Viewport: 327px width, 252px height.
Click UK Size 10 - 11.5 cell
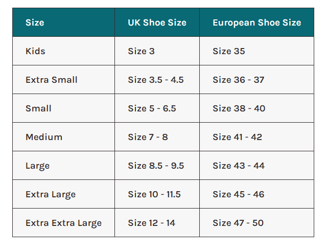(154, 194)
